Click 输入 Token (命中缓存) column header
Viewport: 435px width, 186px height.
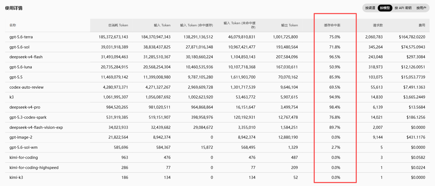[196, 25]
